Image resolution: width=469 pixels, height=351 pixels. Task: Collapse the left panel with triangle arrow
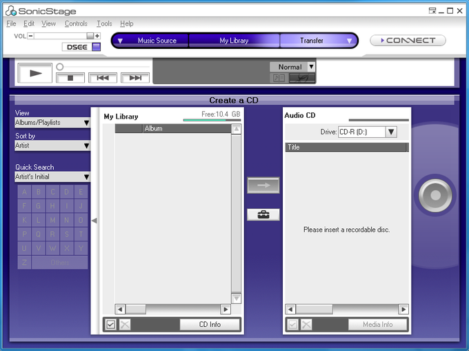(94, 221)
